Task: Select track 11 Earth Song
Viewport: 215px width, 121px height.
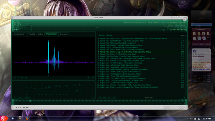Action: click(x=141, y=61)
